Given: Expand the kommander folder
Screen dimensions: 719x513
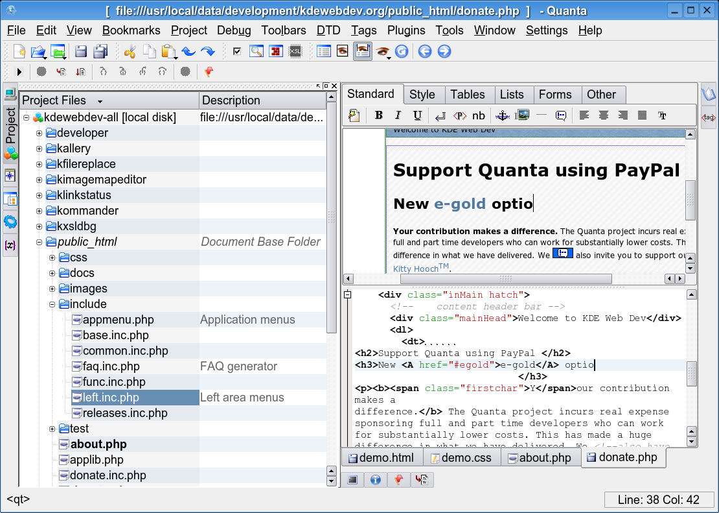Looking at the screenshot, I should coord(39,211).
